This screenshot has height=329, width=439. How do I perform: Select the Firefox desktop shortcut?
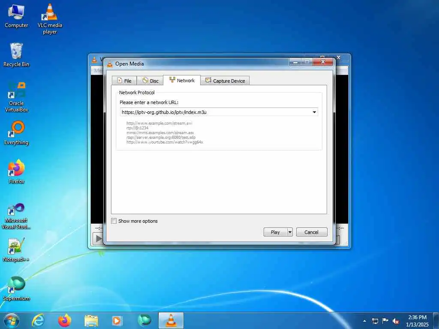coord(16,171)
